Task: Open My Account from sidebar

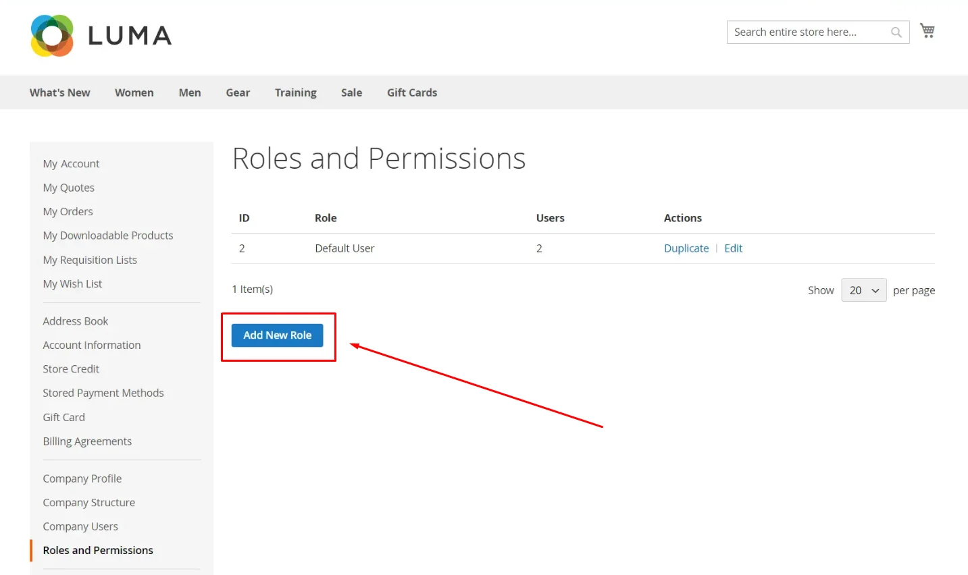Action: click(x=71, y=163)
